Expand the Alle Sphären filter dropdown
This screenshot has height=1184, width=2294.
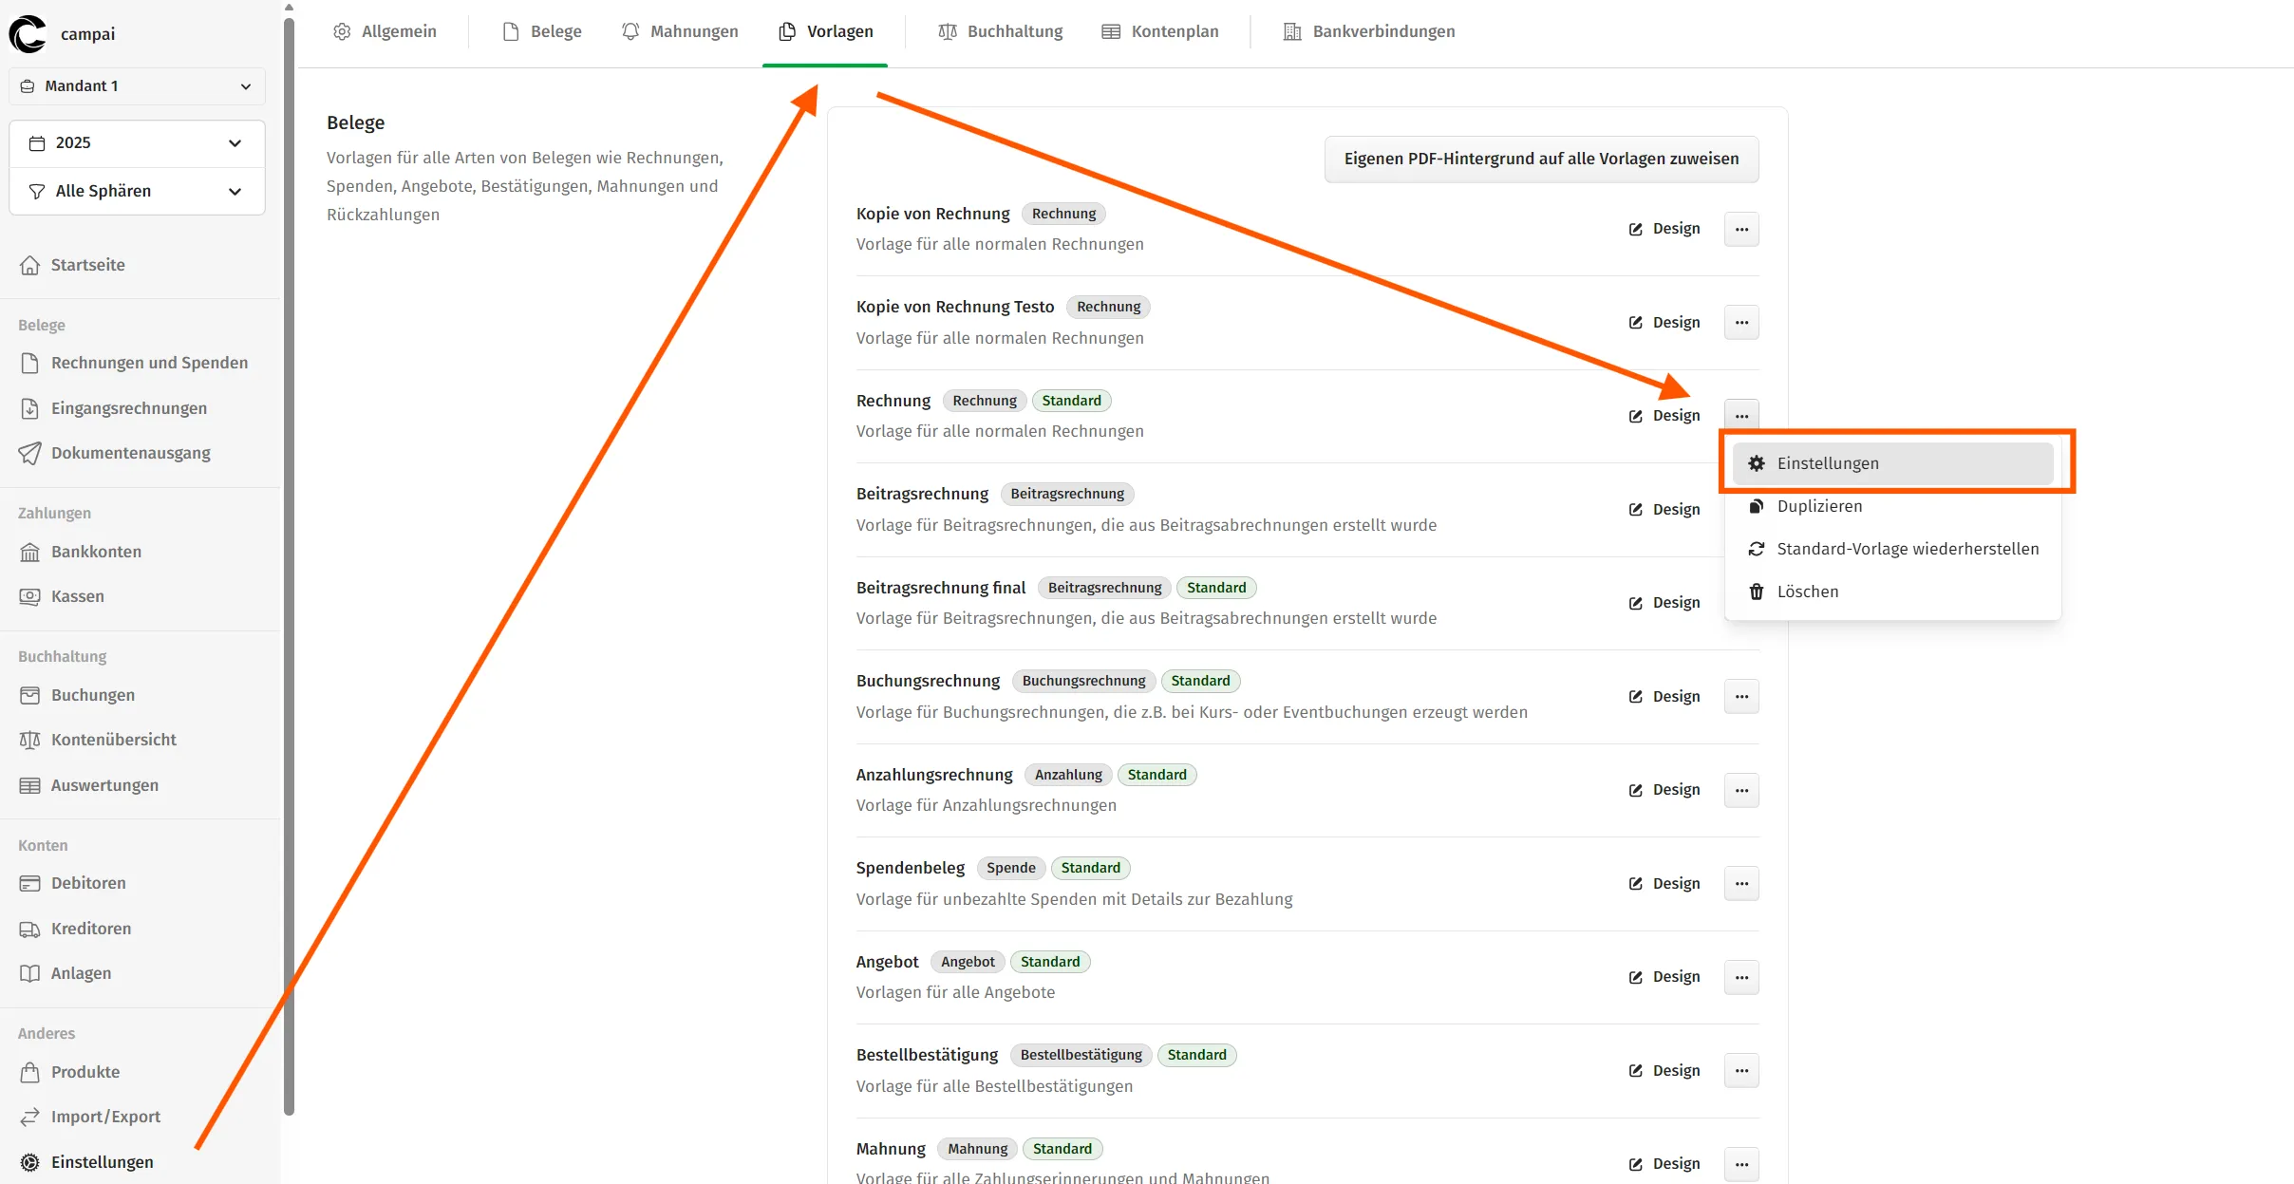pos(137,191)
